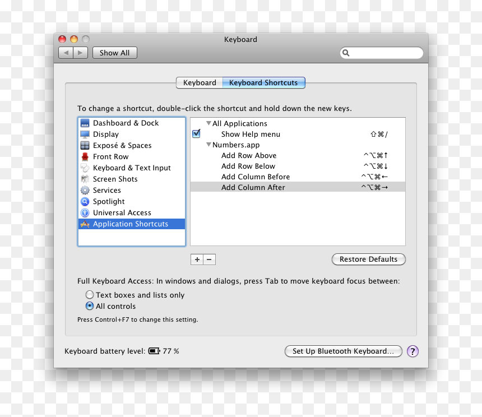Select the Show Help menu row label
The image size is (482, 417).
251,135
